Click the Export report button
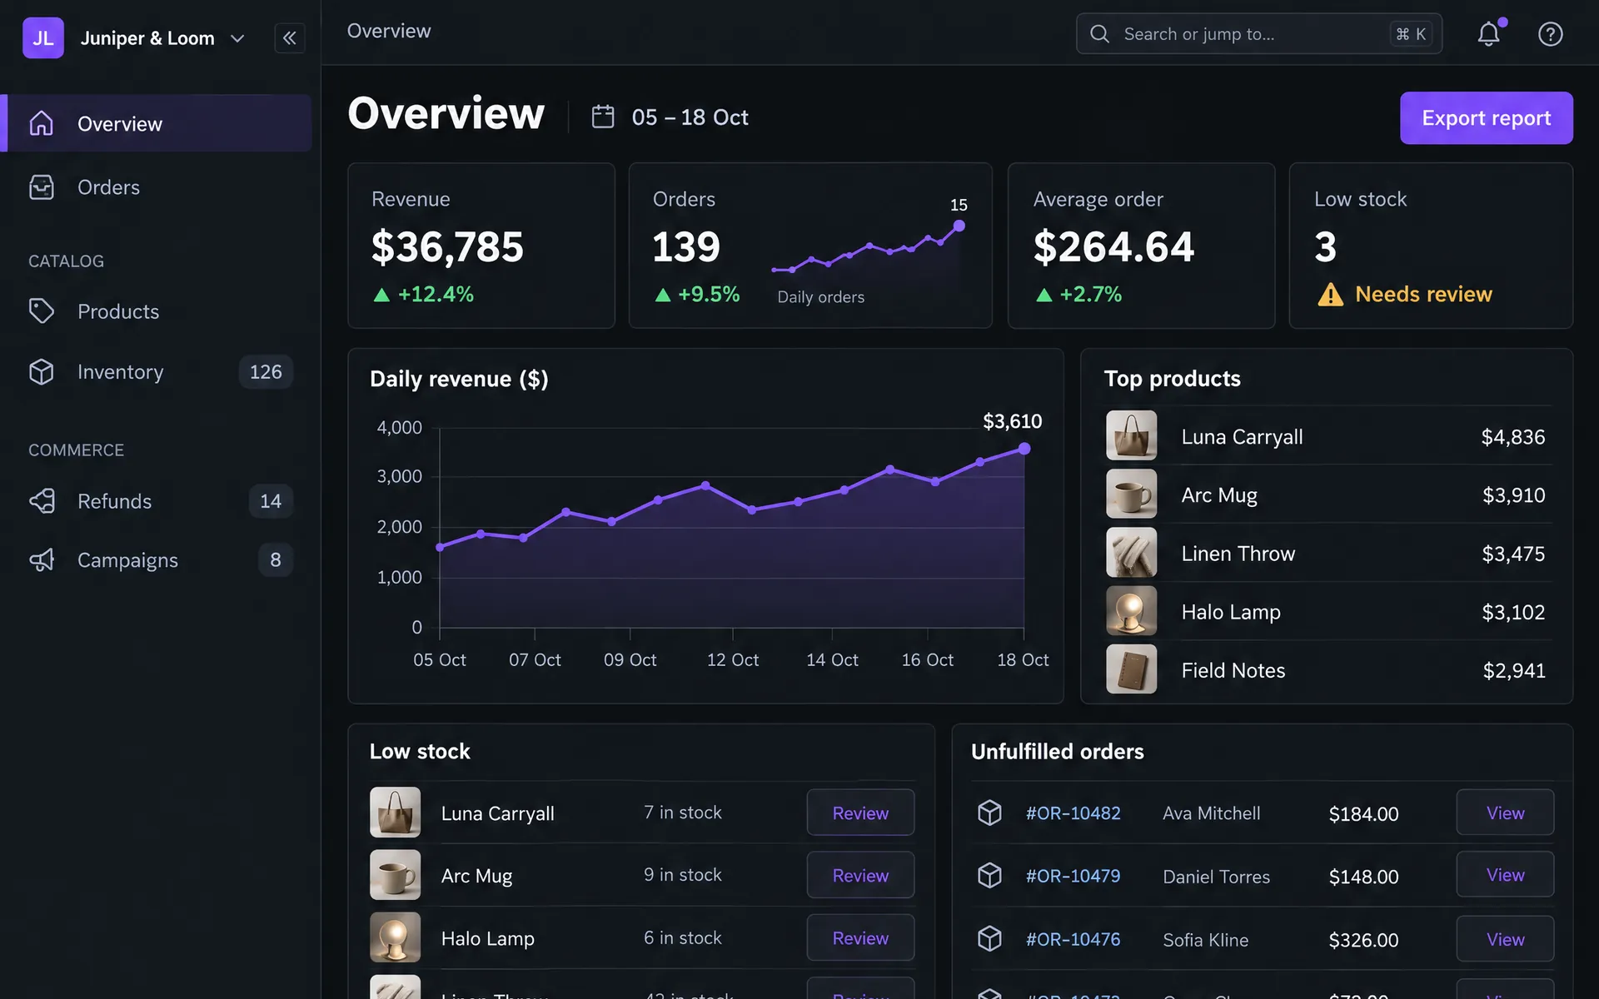The image size is (1599, 999). point(1486,118)
